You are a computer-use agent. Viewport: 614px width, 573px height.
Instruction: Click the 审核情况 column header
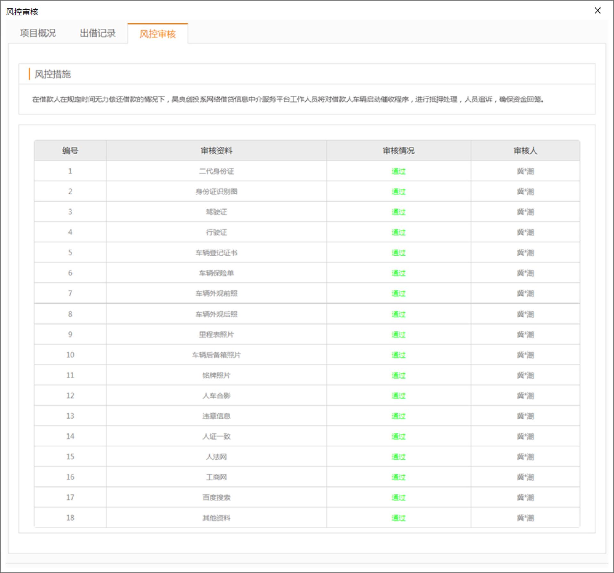point(398,151)
